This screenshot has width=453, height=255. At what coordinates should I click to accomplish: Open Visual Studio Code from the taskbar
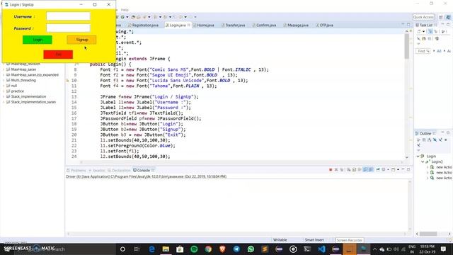click(x=321, y=249)
